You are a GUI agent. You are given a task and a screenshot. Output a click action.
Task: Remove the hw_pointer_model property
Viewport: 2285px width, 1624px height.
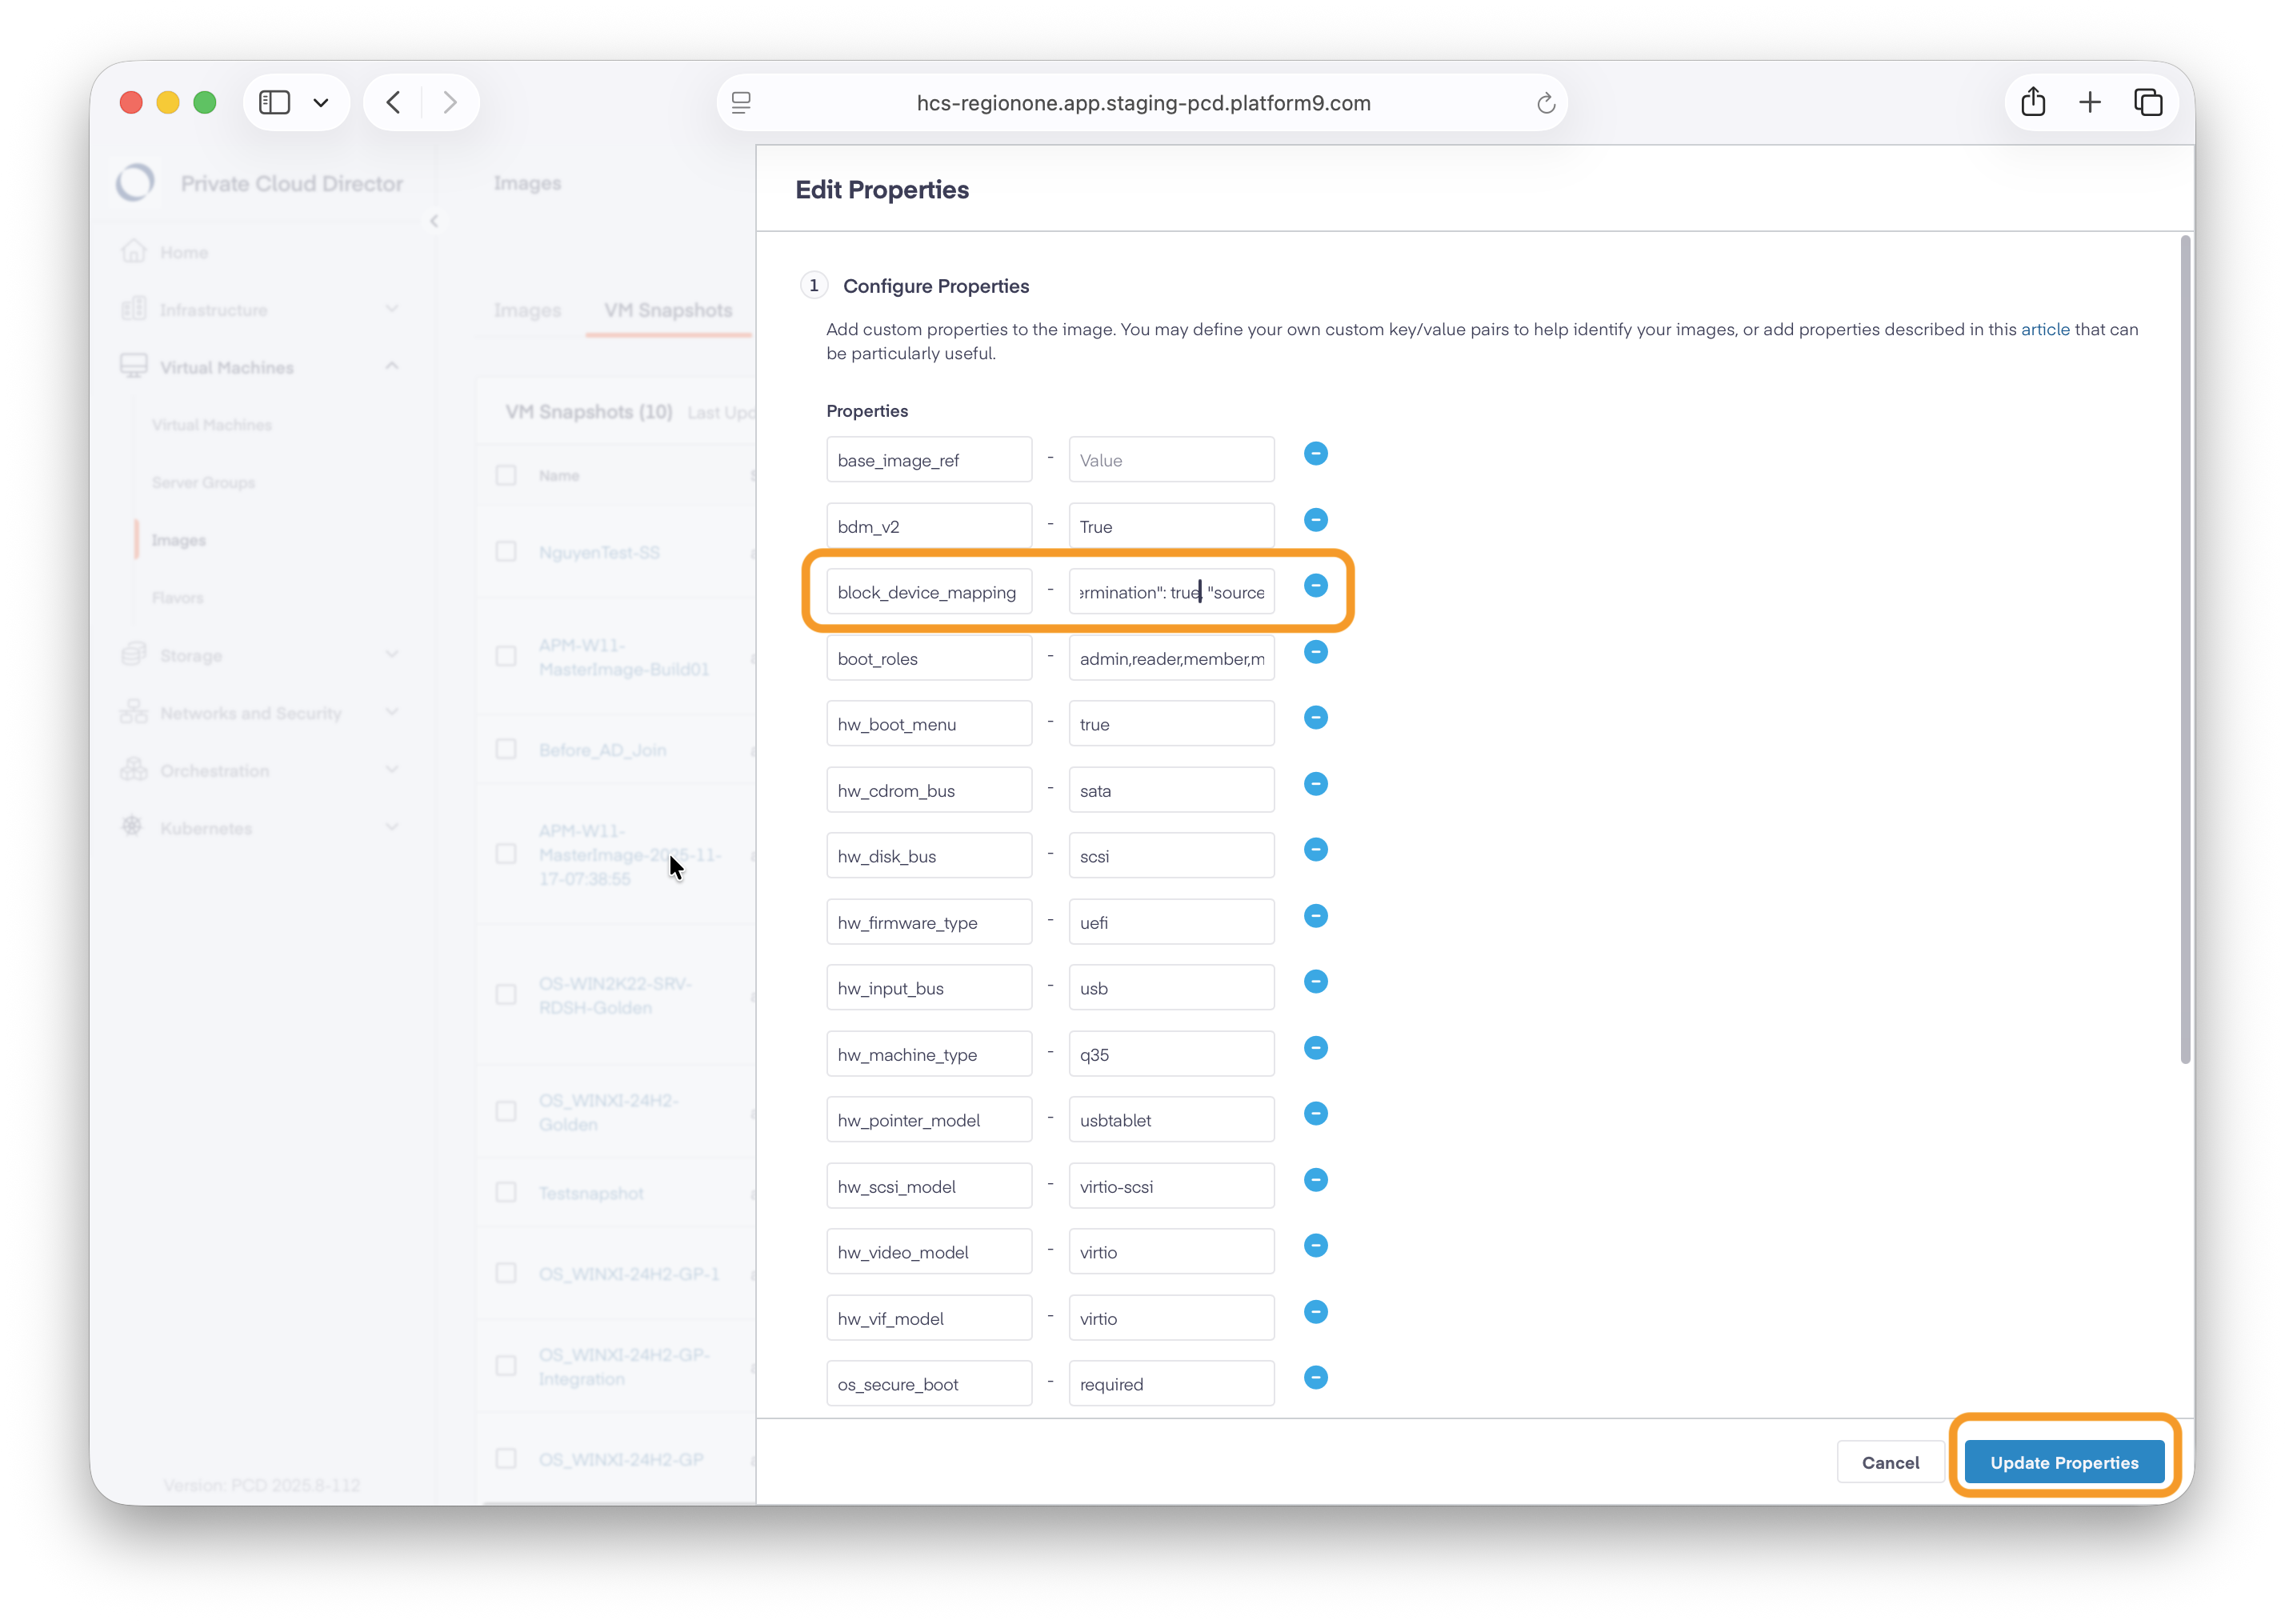(x=1315, y=1114)
